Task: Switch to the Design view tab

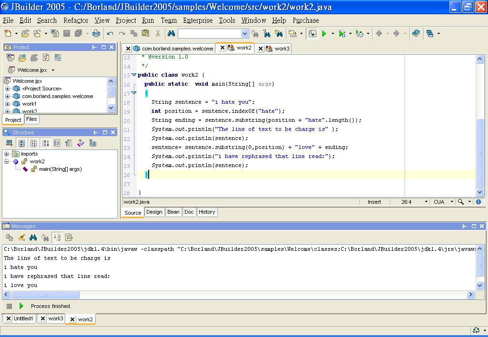Action: (154, 212)
